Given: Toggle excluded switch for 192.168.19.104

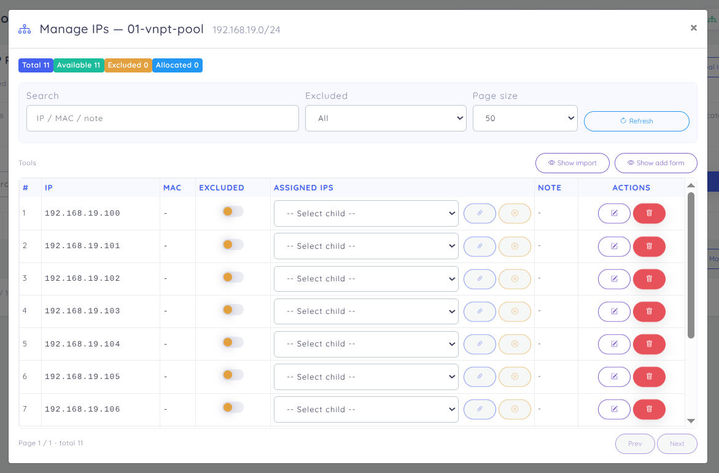Looking at the screenshot, I should coord(233,342).
